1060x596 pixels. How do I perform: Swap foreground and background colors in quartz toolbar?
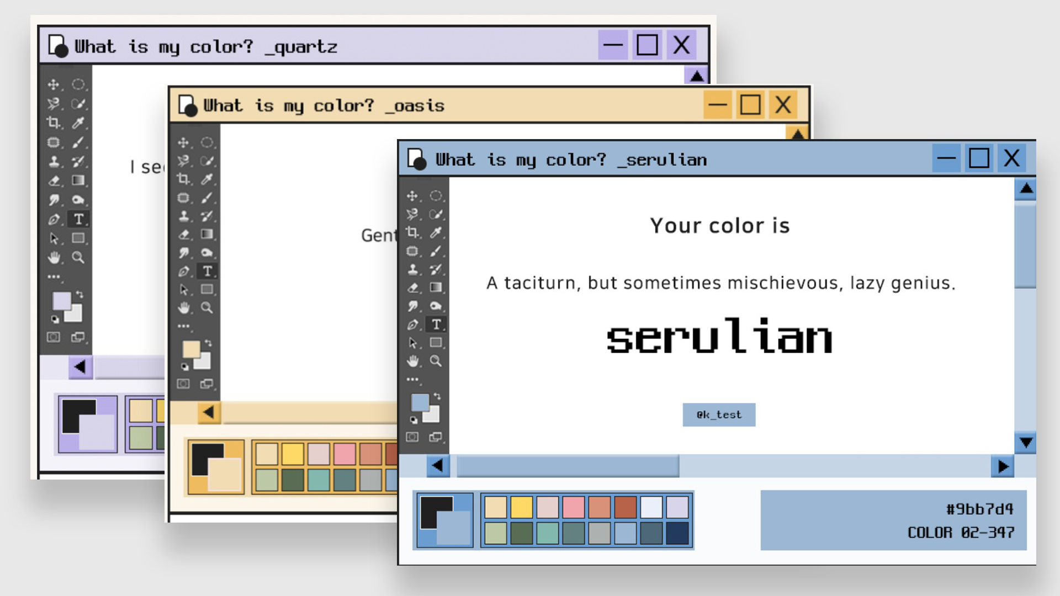click(79, 294)
